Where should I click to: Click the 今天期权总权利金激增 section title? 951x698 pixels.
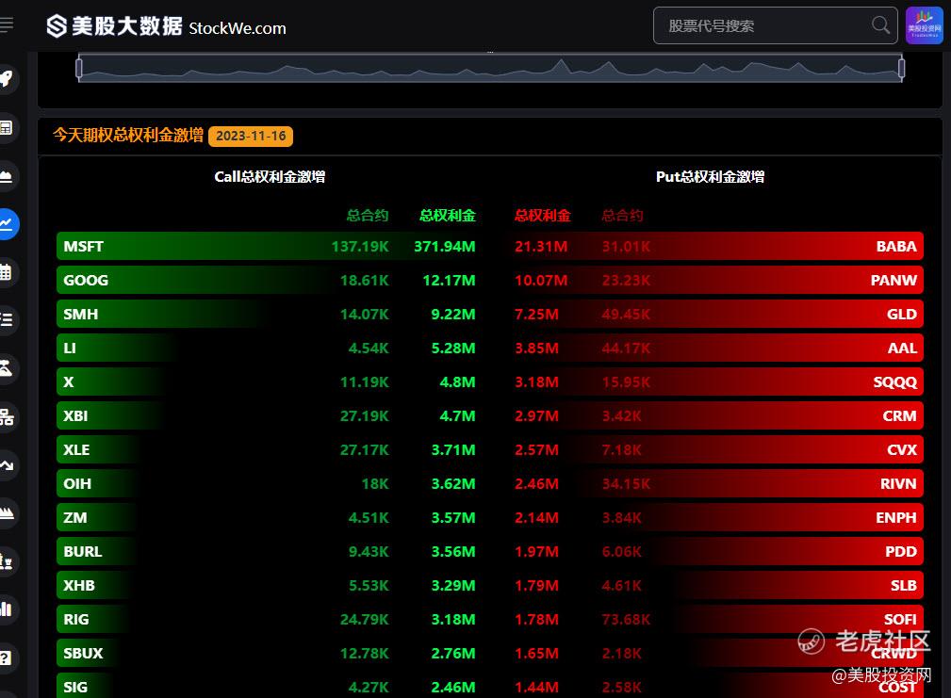click(x=128, y=135)
